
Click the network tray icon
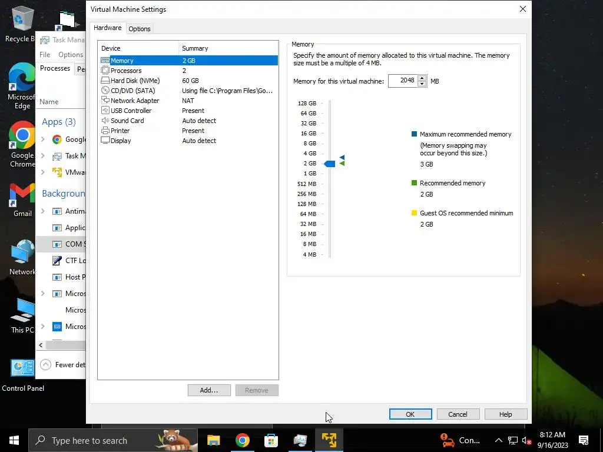(513, 440)
